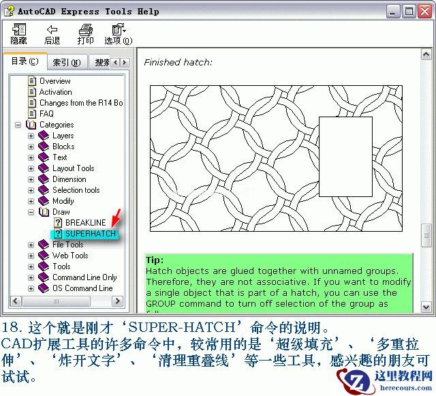Viewport: 436px width, 396px height.
Task: Click the 隐藏 (Hide) toolbar icon
Action: (19, 29)
